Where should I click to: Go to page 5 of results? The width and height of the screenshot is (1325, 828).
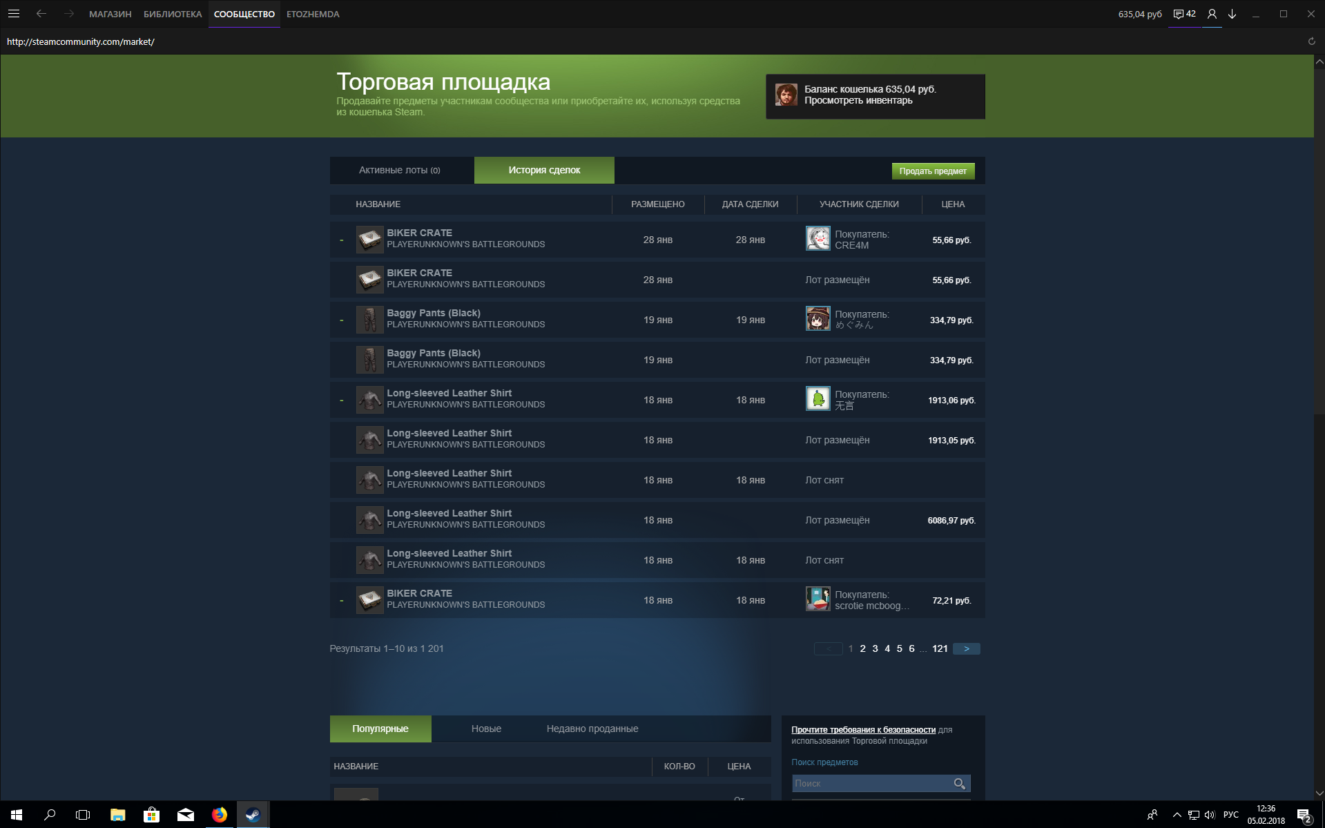pyautogui.click(x=899, y=648)
